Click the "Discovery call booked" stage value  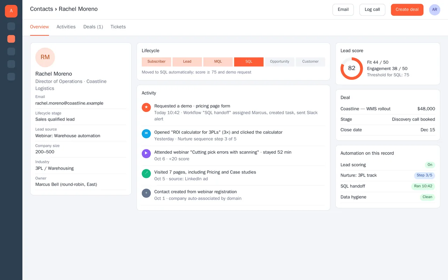(413, 119)
